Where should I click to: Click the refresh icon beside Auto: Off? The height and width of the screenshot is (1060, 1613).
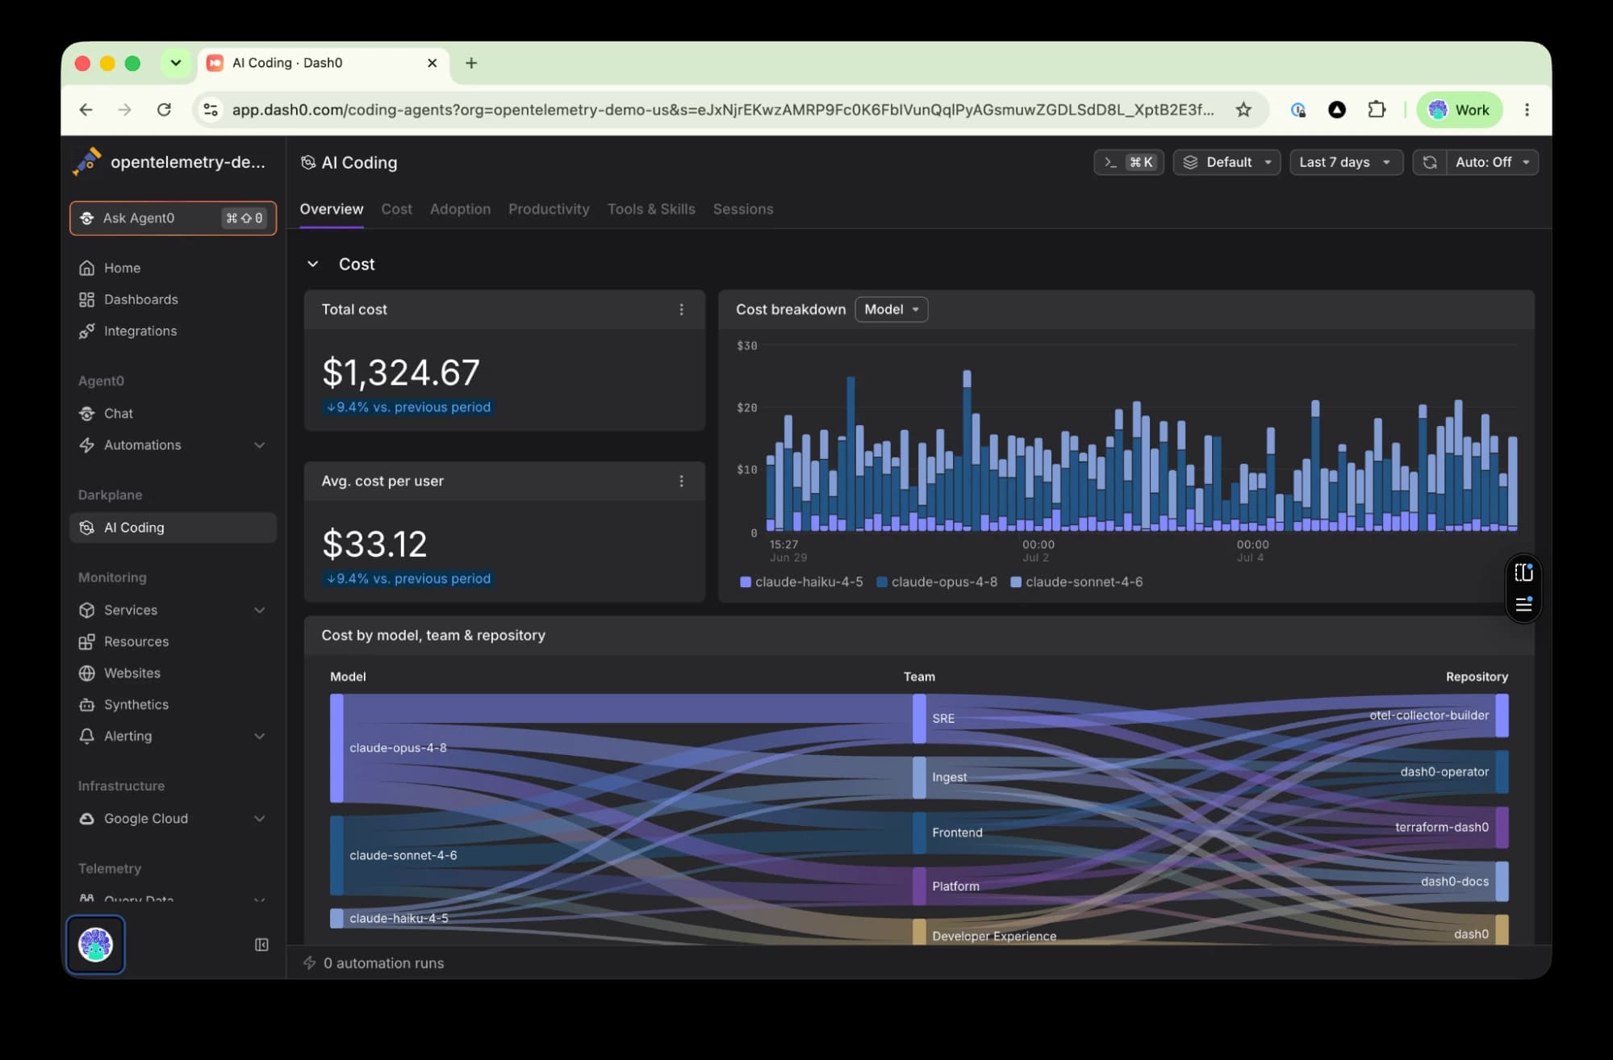1429,162
